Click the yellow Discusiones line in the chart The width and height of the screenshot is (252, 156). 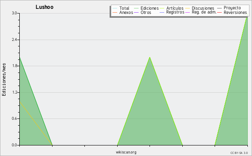[36, 123]
